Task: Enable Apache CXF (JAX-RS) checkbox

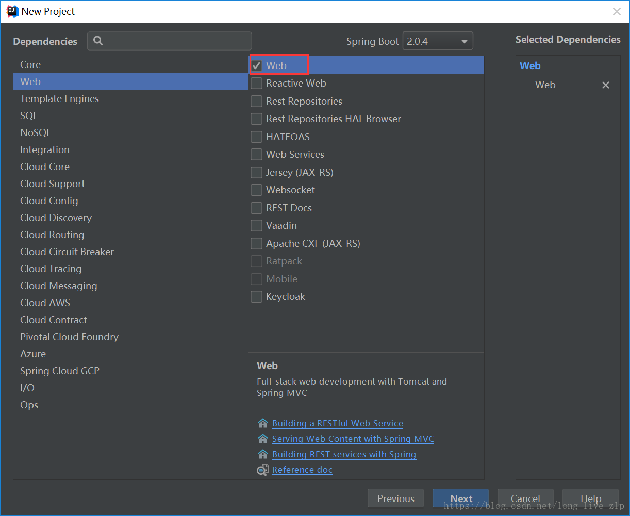Action: [x=256, y=243]
